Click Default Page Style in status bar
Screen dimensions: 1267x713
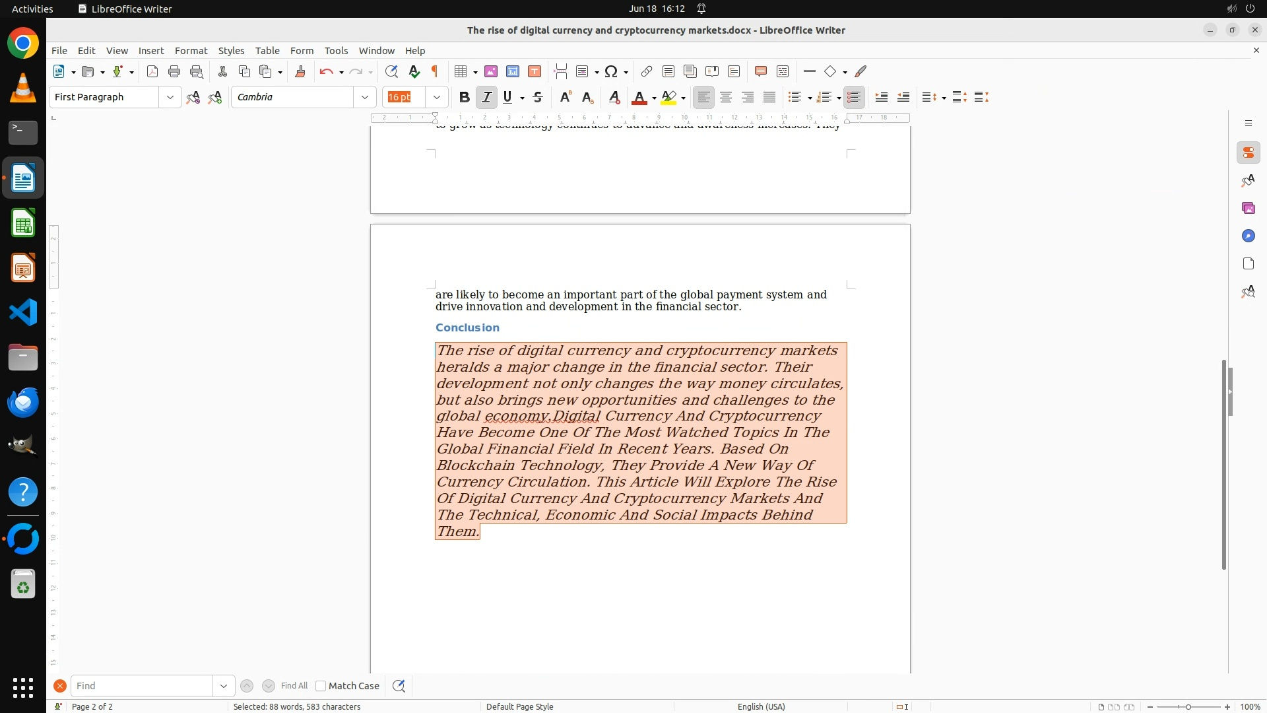[x=519, y=706]
